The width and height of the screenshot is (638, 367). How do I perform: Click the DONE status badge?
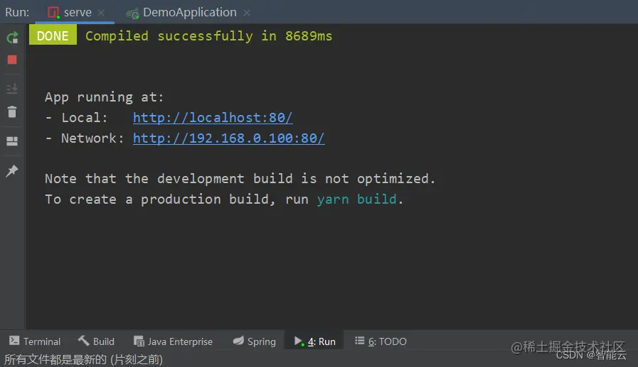coord(53,35)
